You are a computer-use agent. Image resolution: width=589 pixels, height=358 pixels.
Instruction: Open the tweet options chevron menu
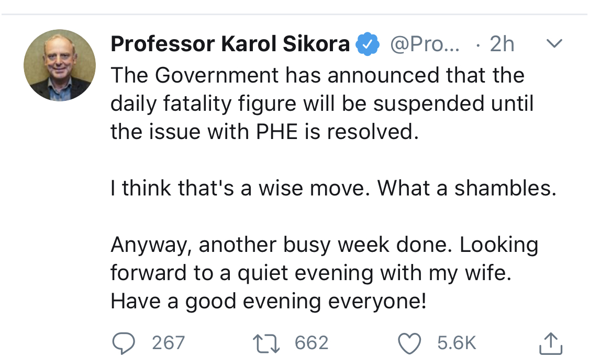click(x=554, y=44)
